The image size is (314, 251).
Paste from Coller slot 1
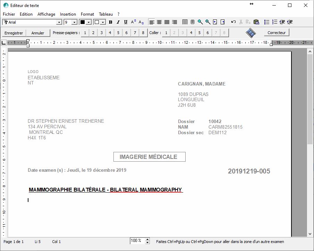click(x=166, y=33)
